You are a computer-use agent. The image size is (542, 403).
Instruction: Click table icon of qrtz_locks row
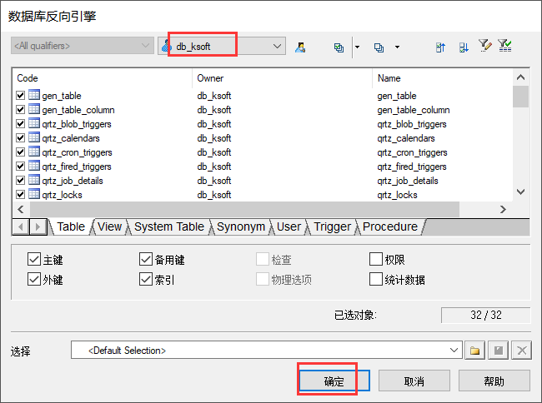[x=34, y=194]
